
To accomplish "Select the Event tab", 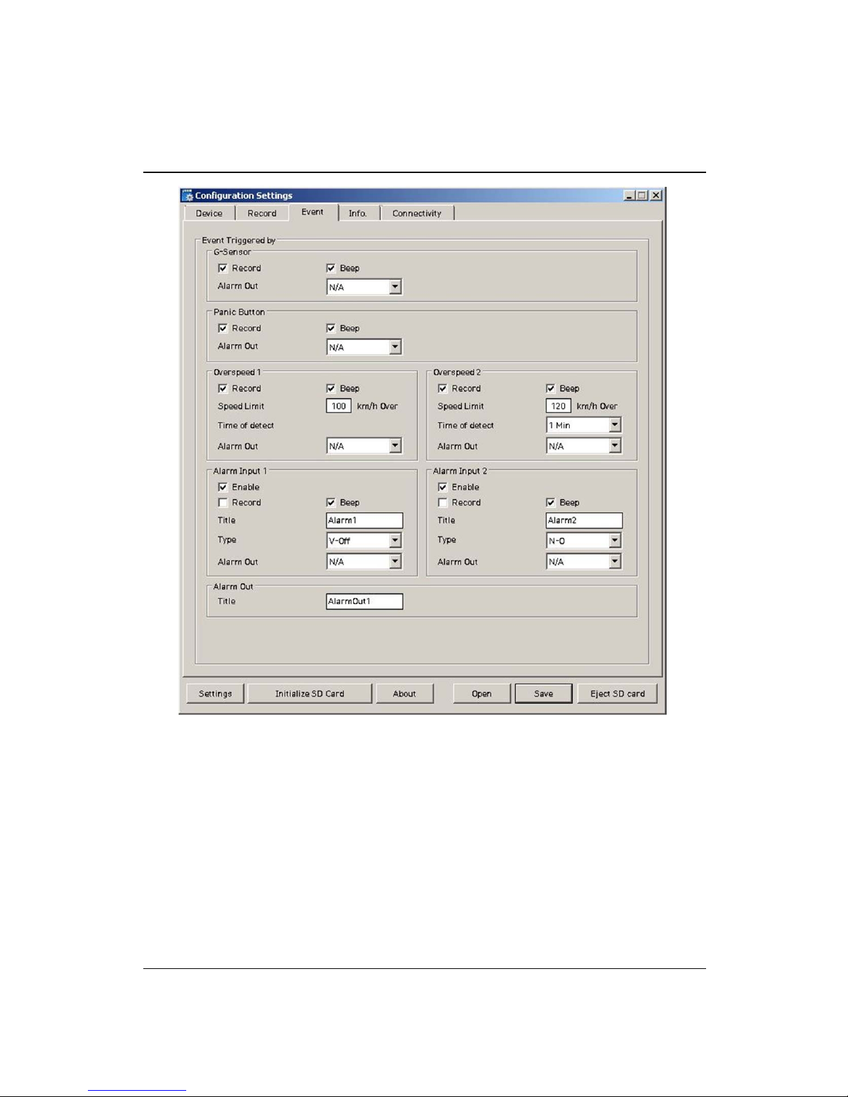I will click(x=312, y=212).
